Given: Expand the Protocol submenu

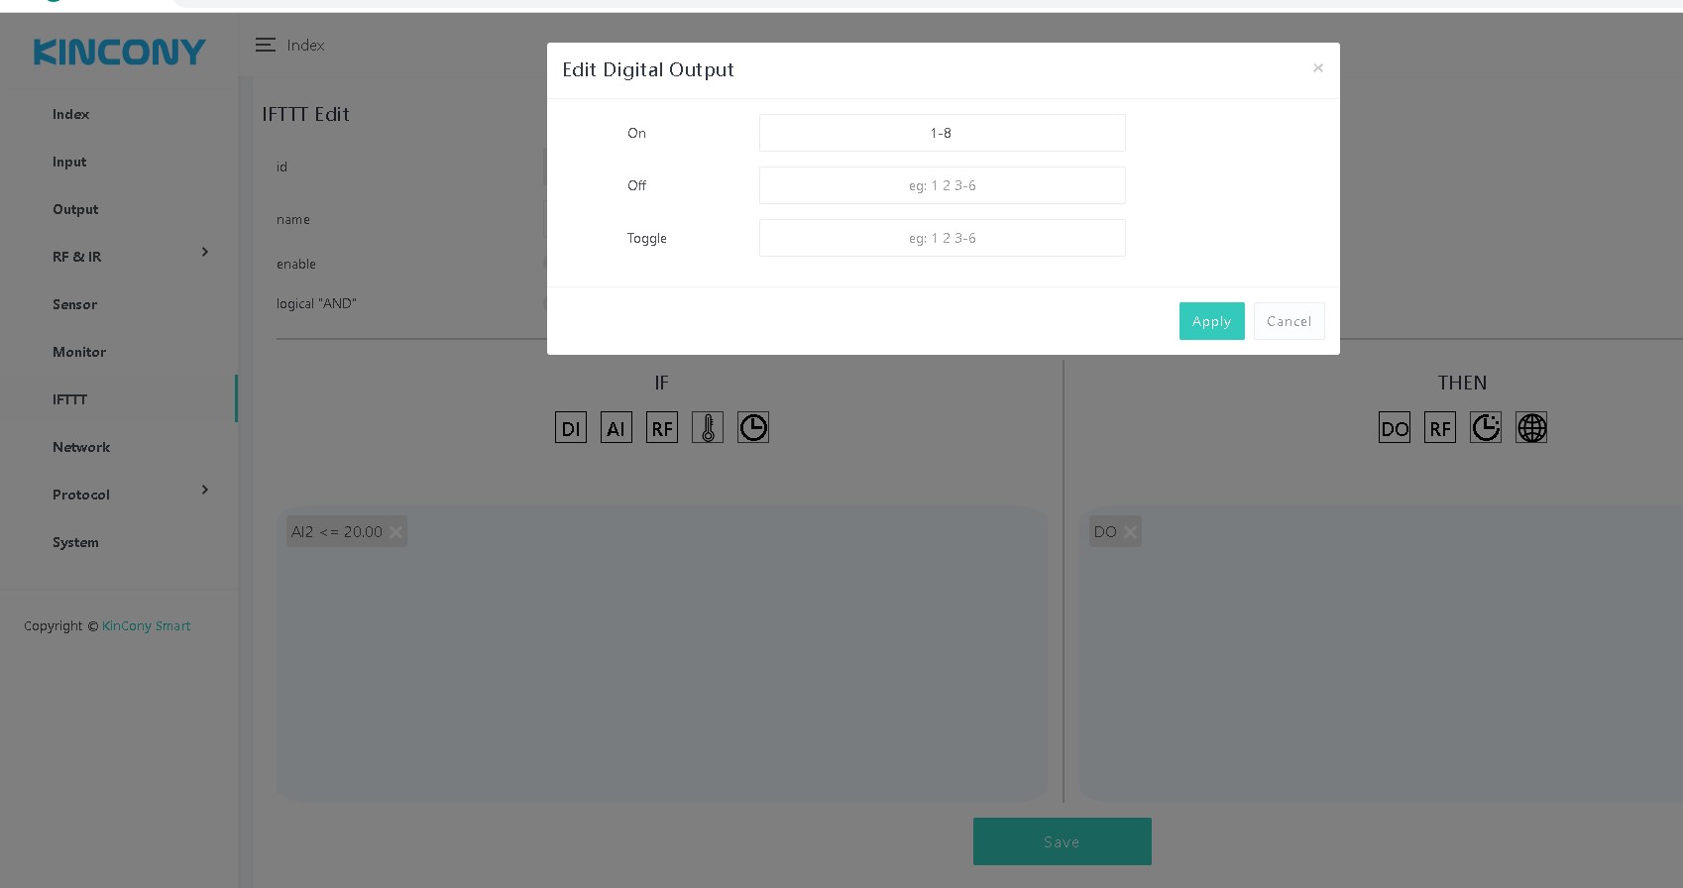Looking at the screenshot, I should (x=204, y=491).
